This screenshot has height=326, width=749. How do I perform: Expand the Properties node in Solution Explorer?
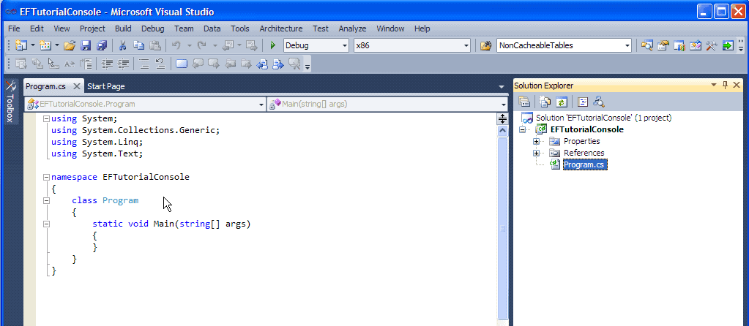point(536,141)
